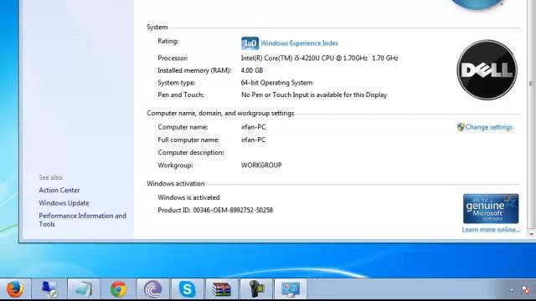Click the Installed memory (RAM): label
Screen dimensions: 536x301
[194, 70]
